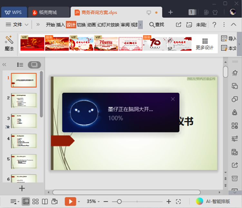Switch to slide sorter view

click(35, 201)
